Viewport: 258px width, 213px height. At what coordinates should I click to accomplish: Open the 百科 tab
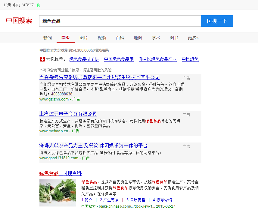(x=120, y=38)
